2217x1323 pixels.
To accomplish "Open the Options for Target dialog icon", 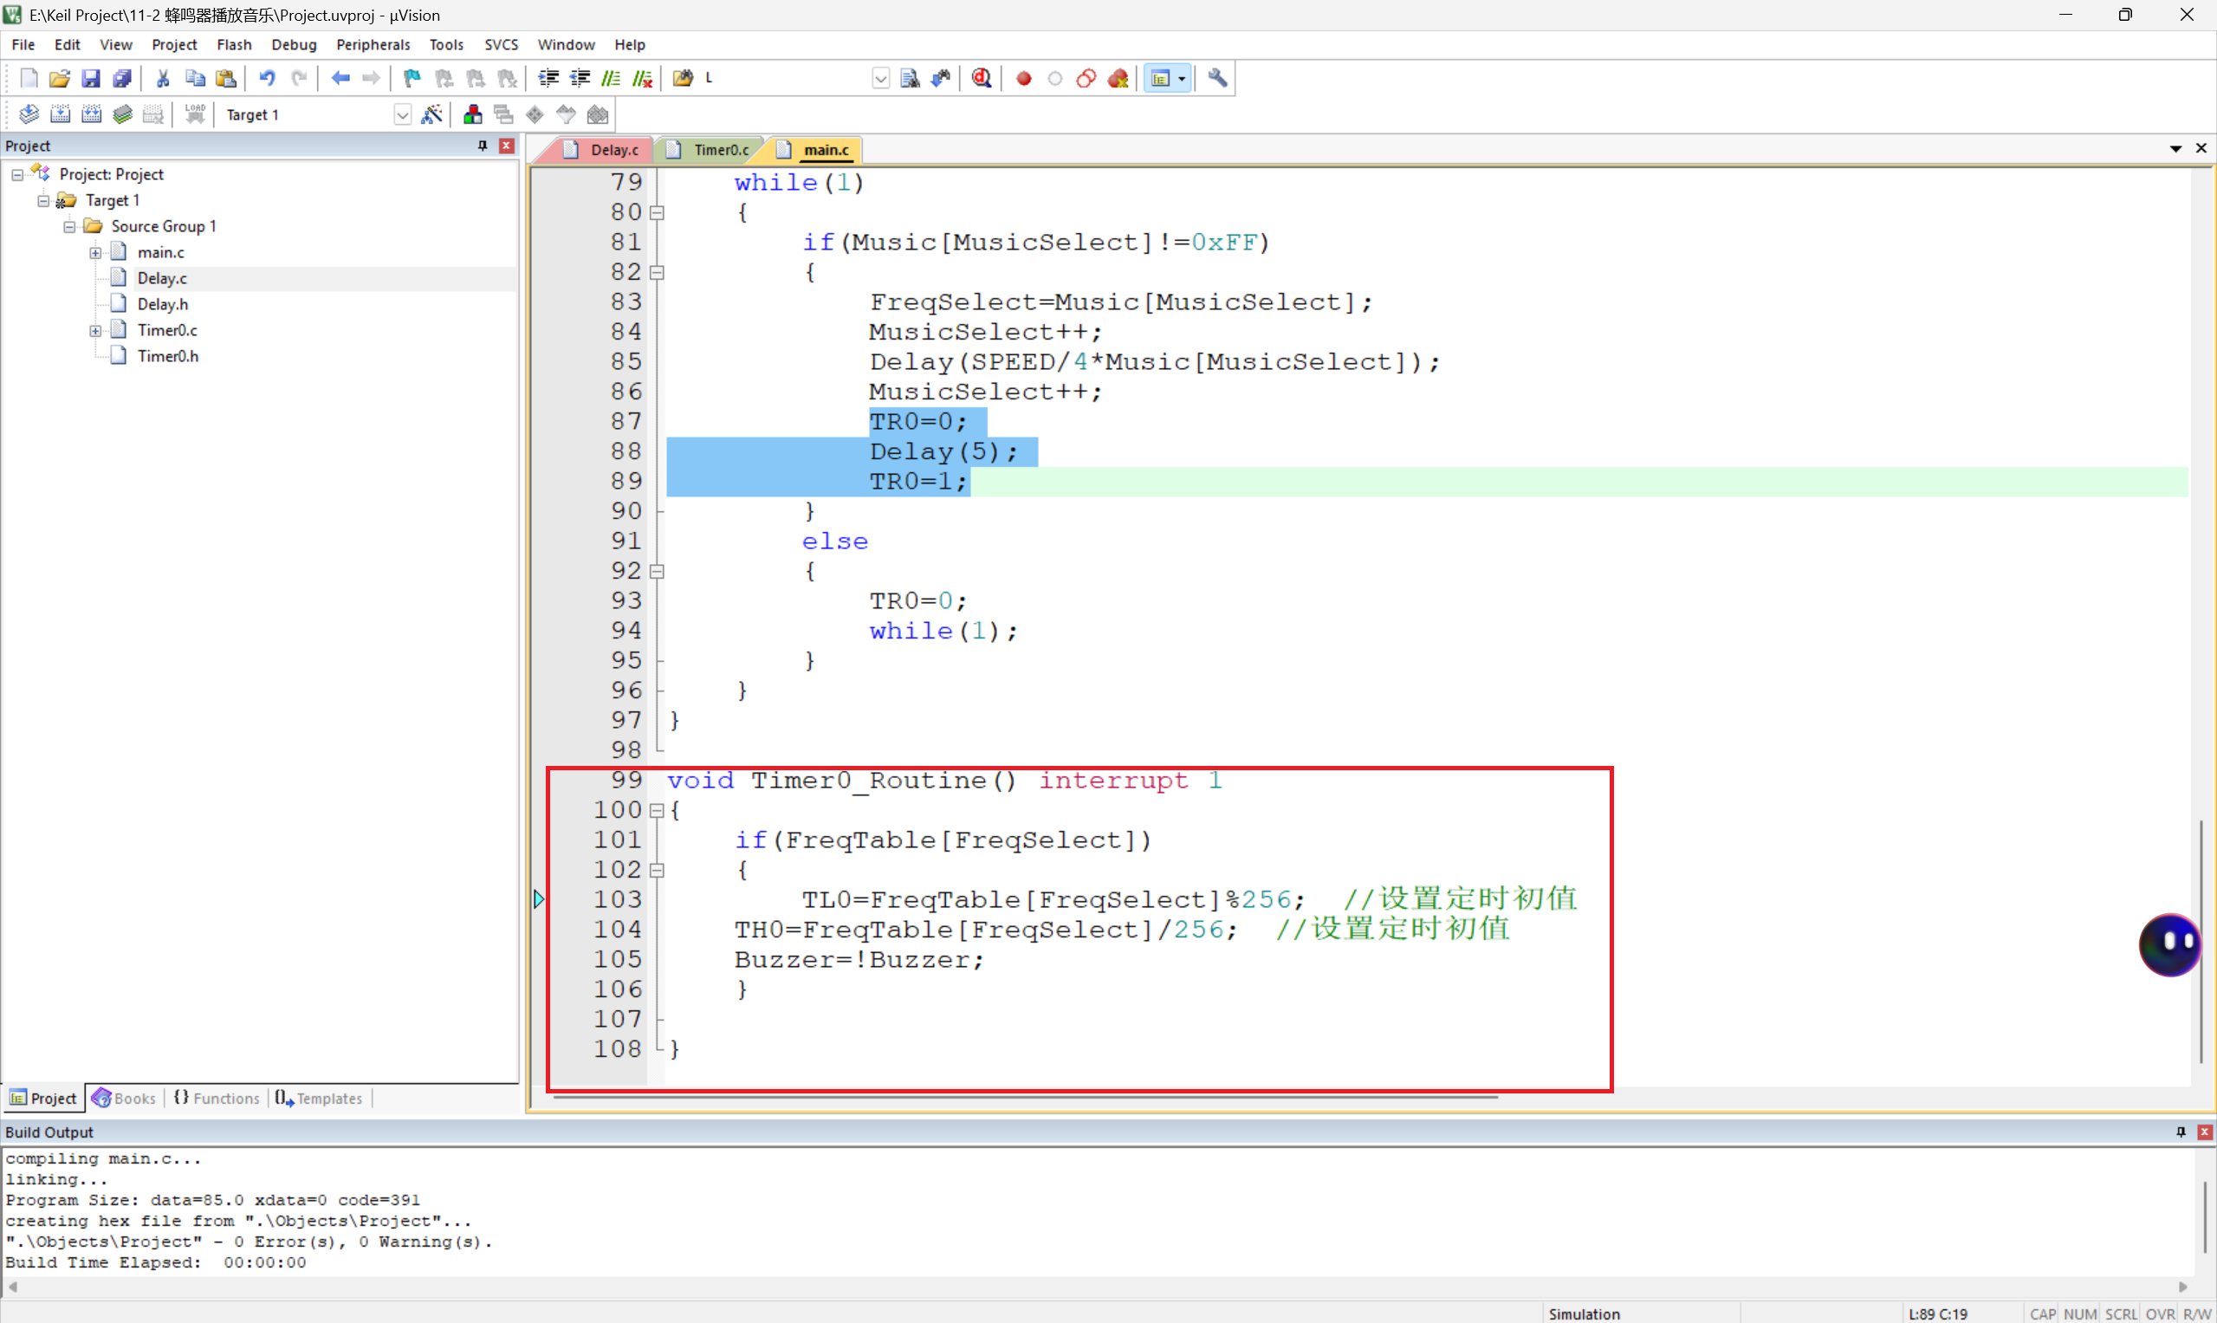I will click(431, 114).
